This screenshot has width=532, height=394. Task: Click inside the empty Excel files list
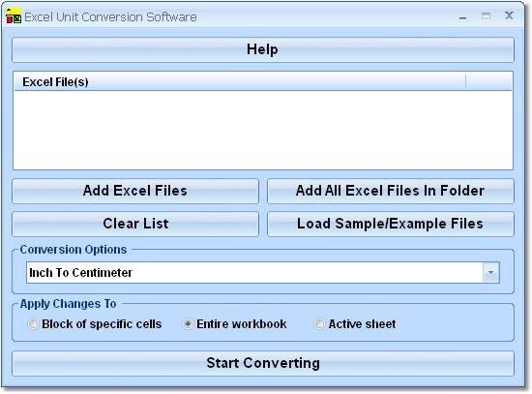click(x=263, y=130)
